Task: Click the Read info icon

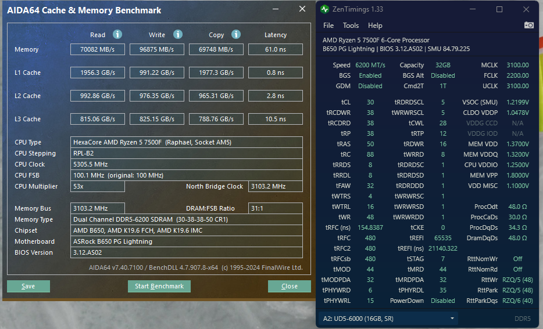Action: 117,34
